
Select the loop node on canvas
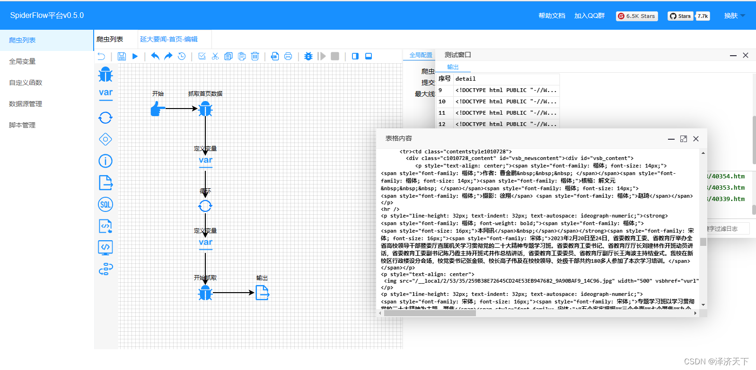point(205,206)
